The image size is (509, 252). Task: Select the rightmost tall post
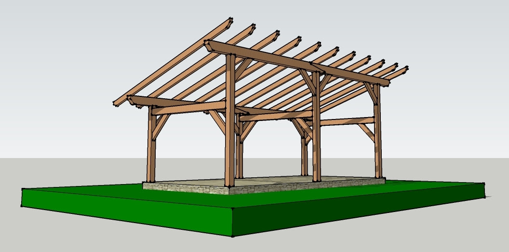(x=377, y=131)
